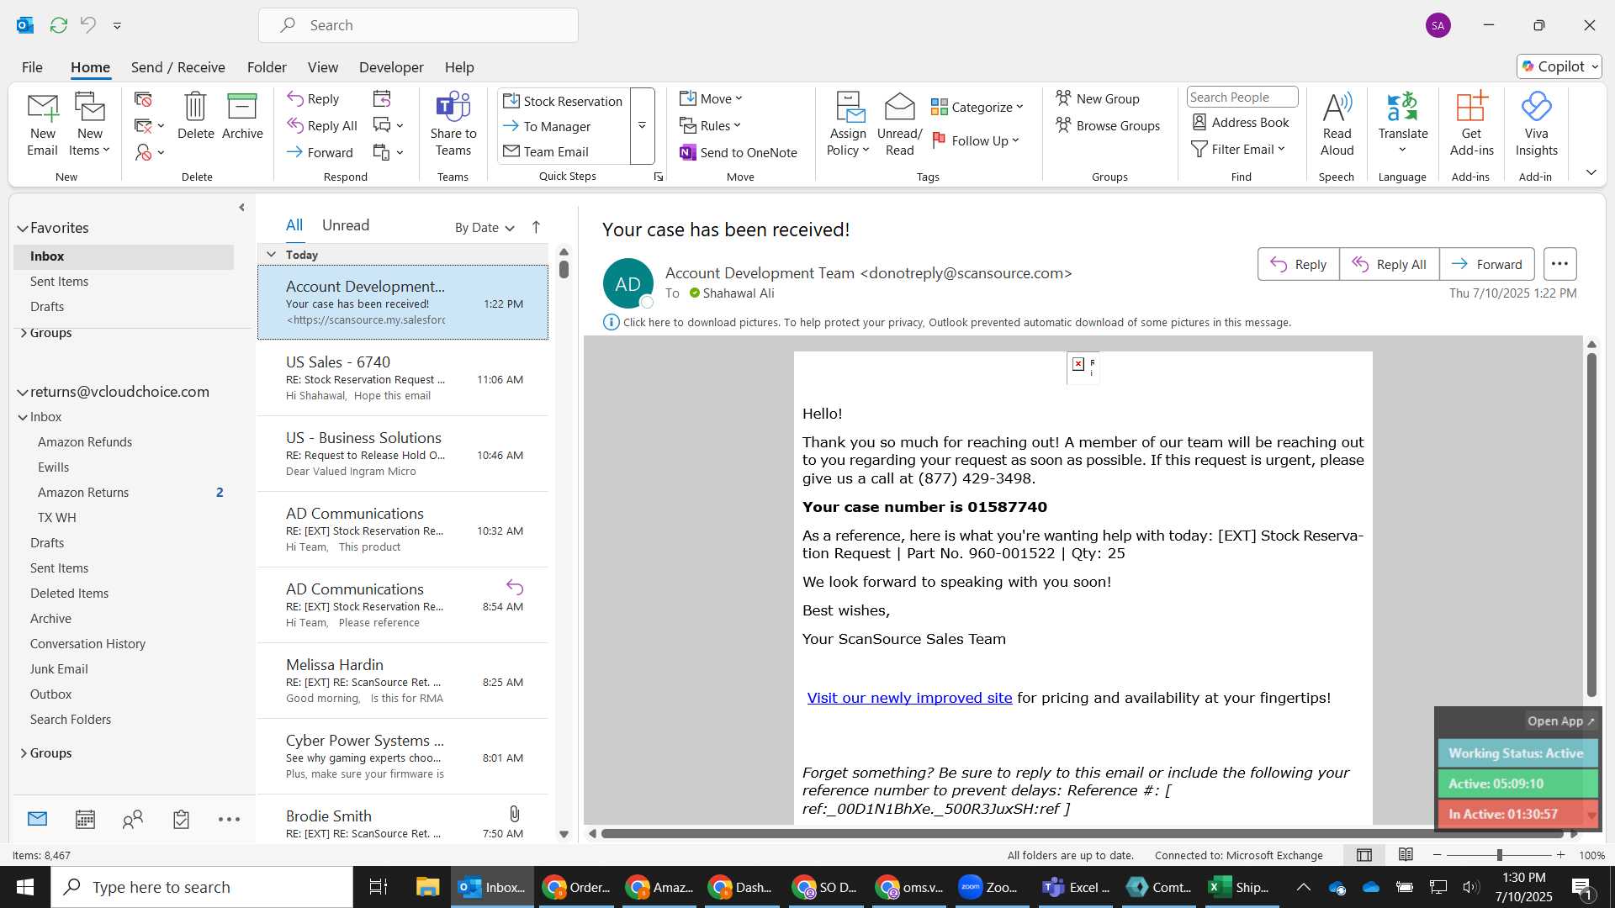Image resolution: width=1615 pixels, height=908 pixels.
Task: Switch to Send / Receive tab
Action: [x=177, y=67]
